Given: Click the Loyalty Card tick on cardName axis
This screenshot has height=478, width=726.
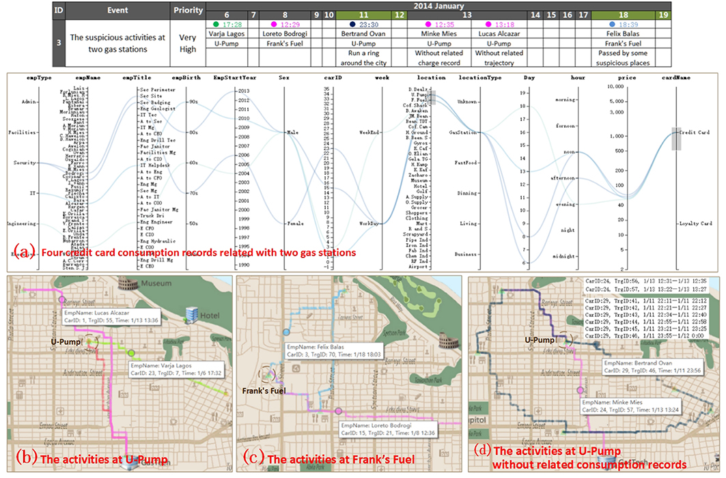Looking at the screenshot, I should tap(695, 223).
